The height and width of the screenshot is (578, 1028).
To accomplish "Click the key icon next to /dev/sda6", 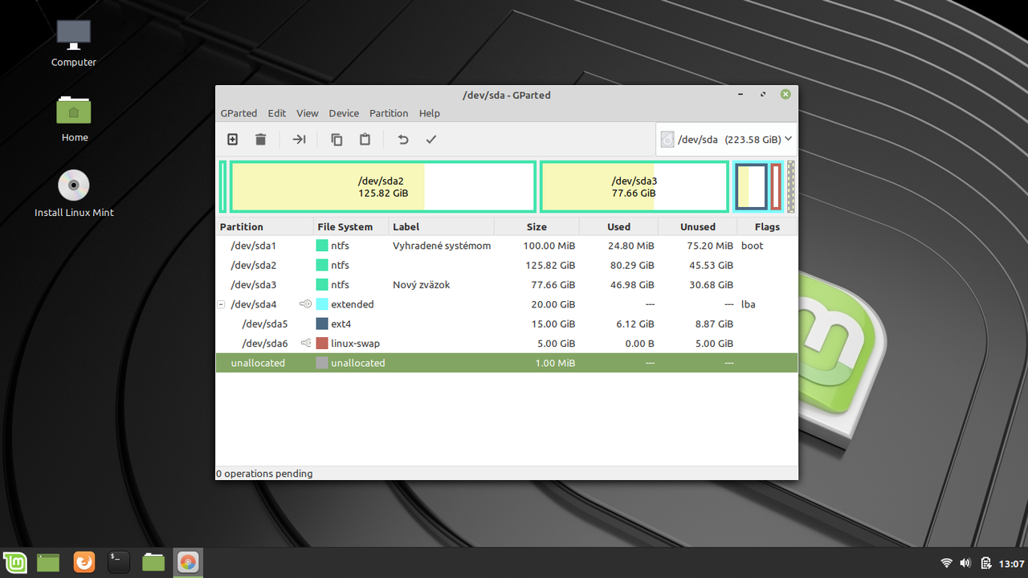I will (305, 344).
